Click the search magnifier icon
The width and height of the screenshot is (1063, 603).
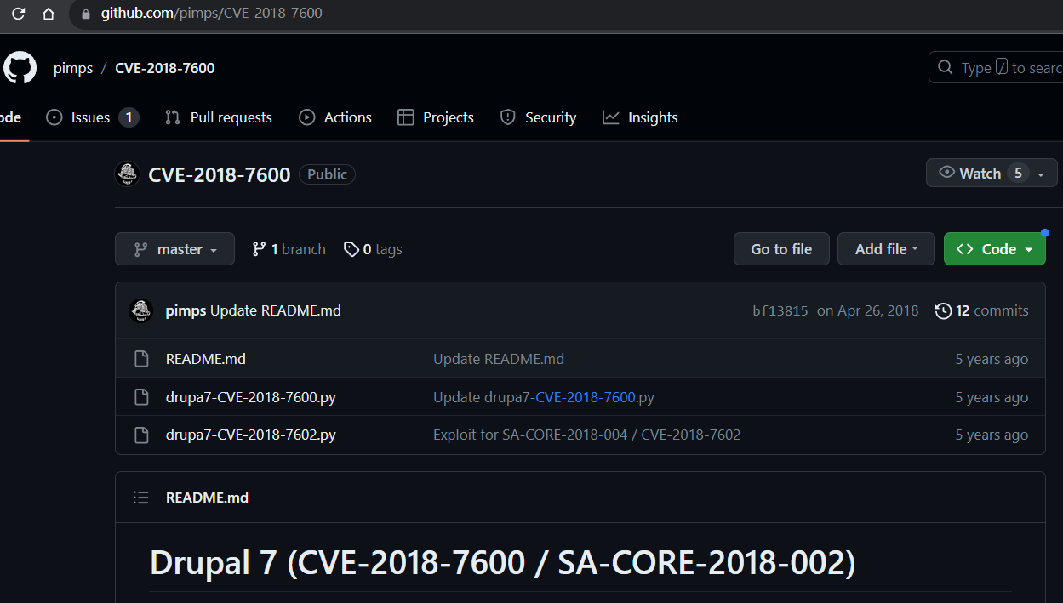(945, 67)
